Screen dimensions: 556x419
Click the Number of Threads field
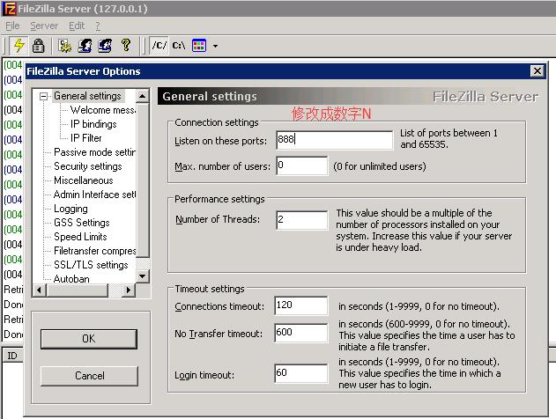(301, 220)
